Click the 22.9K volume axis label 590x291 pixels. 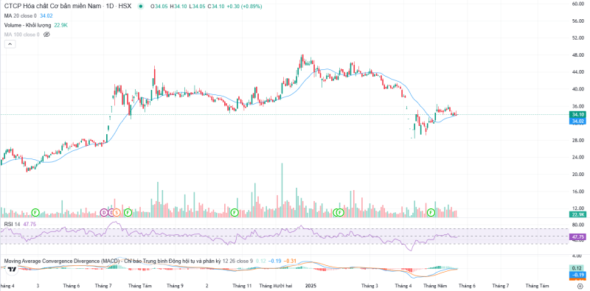577,214
